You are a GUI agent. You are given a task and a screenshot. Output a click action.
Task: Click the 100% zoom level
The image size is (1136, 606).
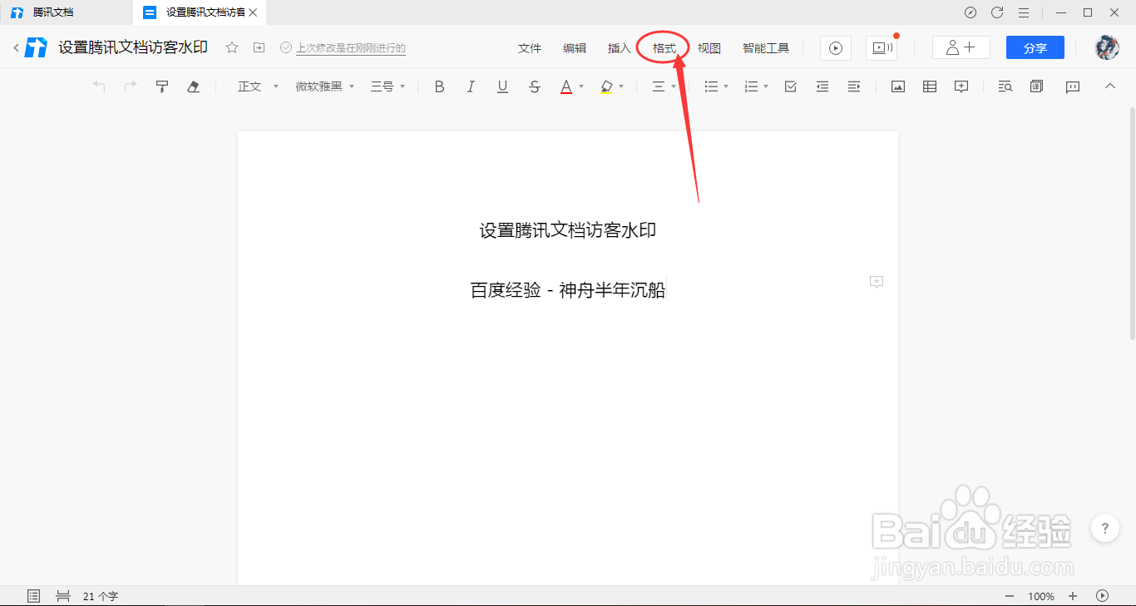click(1041, 596)
